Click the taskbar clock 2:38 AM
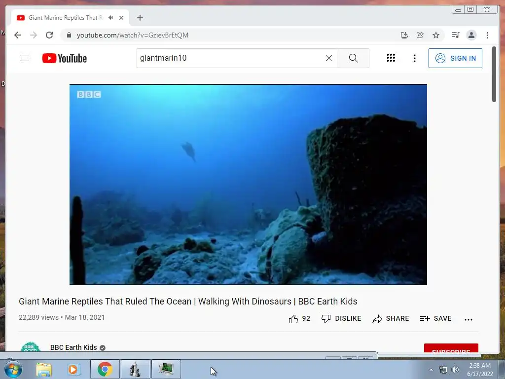Viewport: 505px width, 379px height. [x=480, y=370]
